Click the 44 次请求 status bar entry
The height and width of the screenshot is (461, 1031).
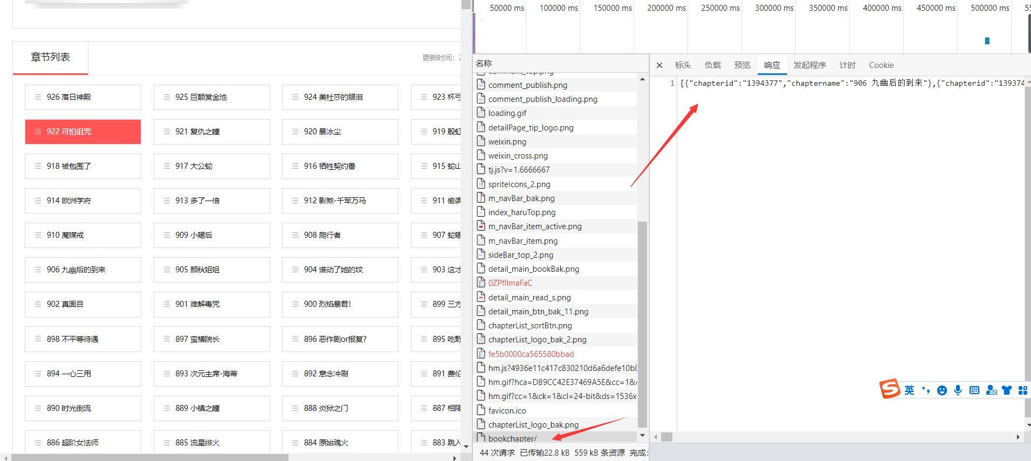[497, 452]
